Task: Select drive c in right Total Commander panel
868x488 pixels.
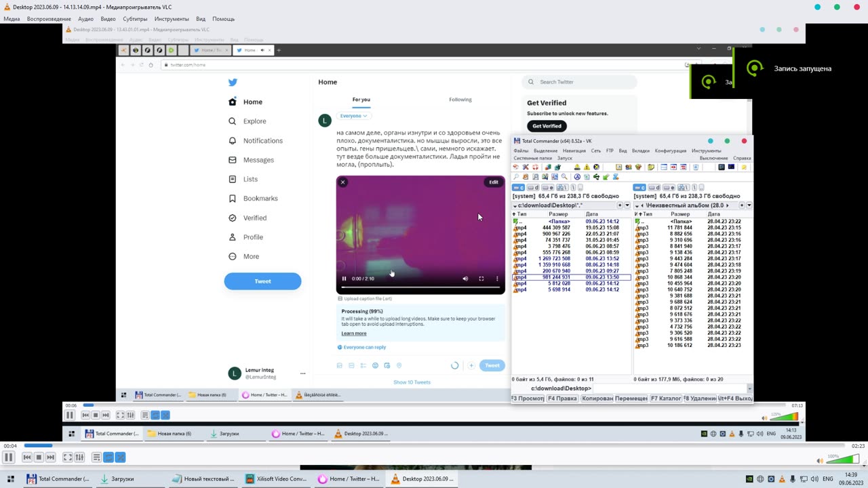Action: [639, 188]
